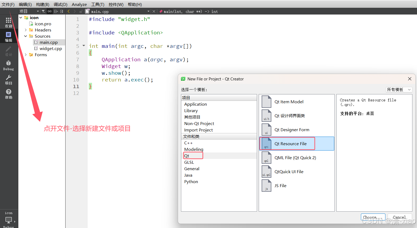This screenshot has height=228, width=417.
Task: Go back with the yellow arrow
Action: coord(69,11)
